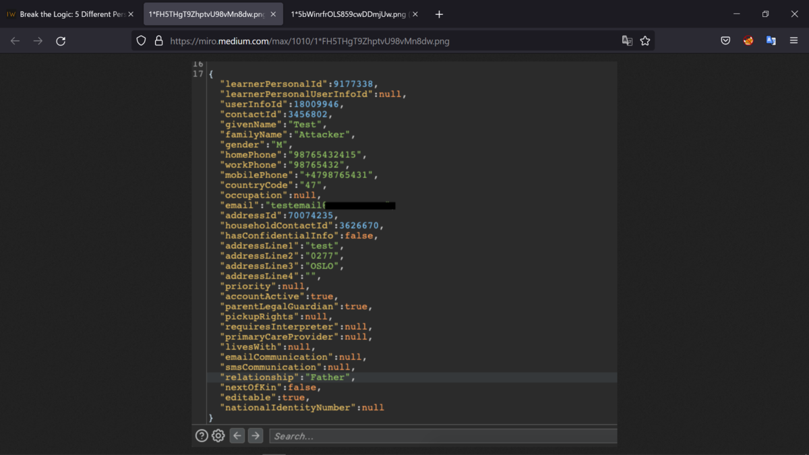Image resolution: width=809 pixels, height=455 pixels.
Task: Click the homePhone value "98765432415"
Action: point(327,154)
